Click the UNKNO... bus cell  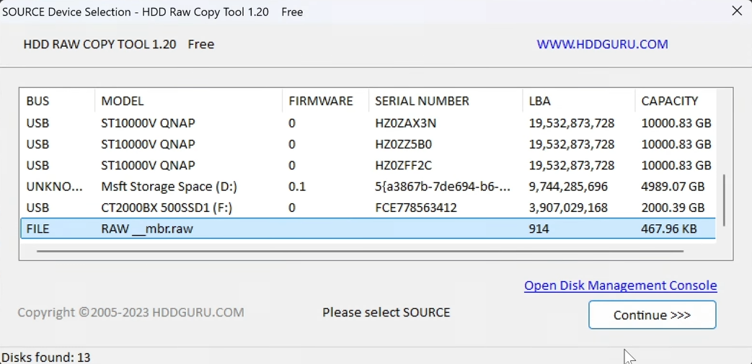(x=54, y=187)
